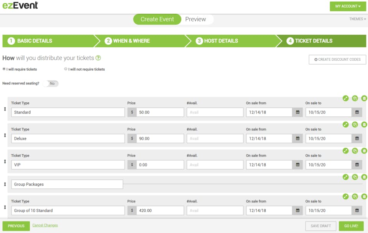368x233 pixels.
Task: Select 'I will not require tickets' option
Action: click(x=66, y=69)
